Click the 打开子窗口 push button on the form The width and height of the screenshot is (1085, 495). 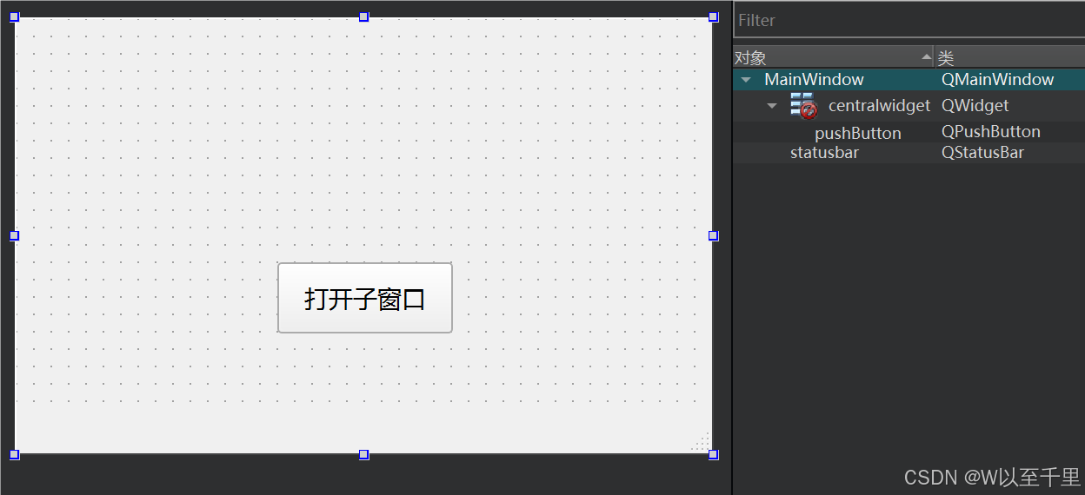tap(365, 298)
